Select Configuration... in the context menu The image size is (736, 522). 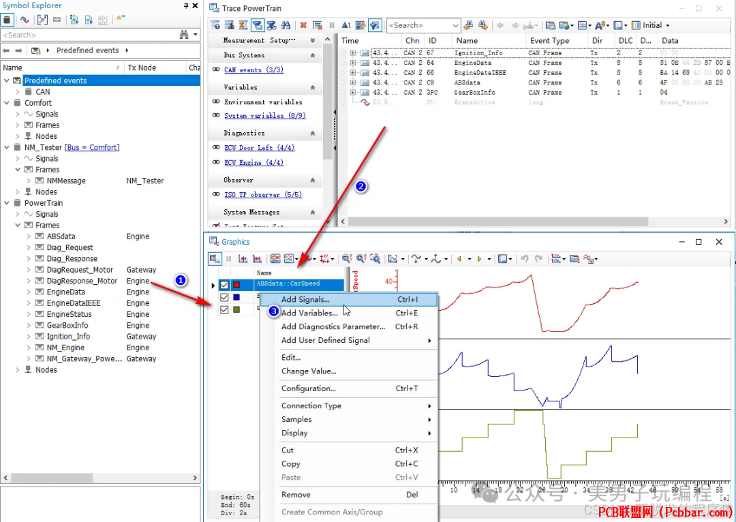point(349,388)
